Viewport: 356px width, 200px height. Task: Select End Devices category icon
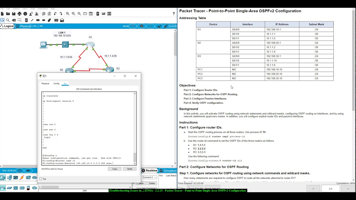[x=9, y=177]
